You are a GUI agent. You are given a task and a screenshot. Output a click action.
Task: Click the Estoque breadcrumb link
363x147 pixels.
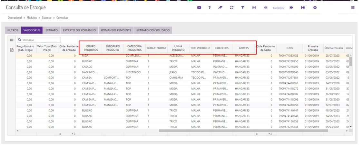(46, 18)
